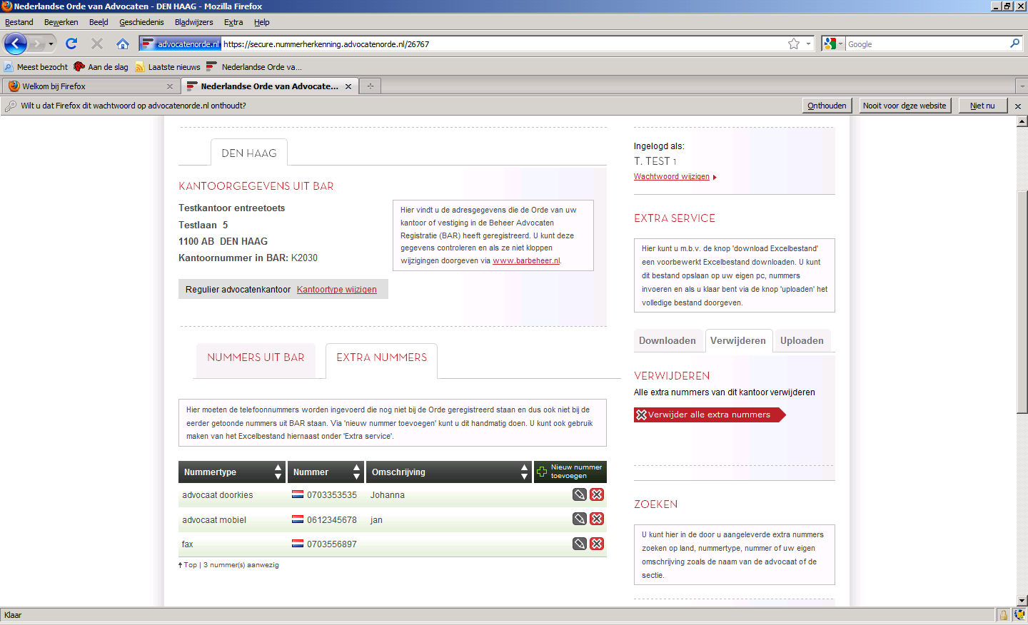Screen dimensions: 1028x625
Task: Open a new tab
Action: click(371, 86)
